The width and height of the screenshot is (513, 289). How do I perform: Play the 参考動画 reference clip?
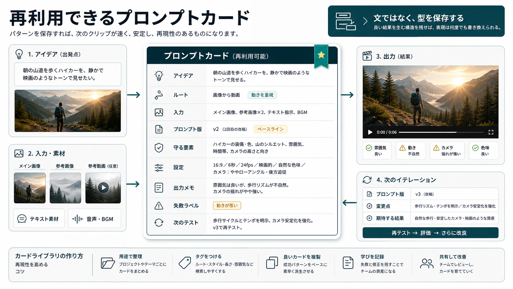[103, 188]
